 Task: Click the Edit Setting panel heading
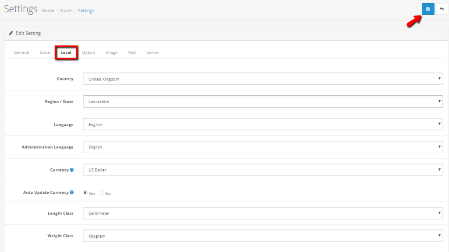pos(29,33)
